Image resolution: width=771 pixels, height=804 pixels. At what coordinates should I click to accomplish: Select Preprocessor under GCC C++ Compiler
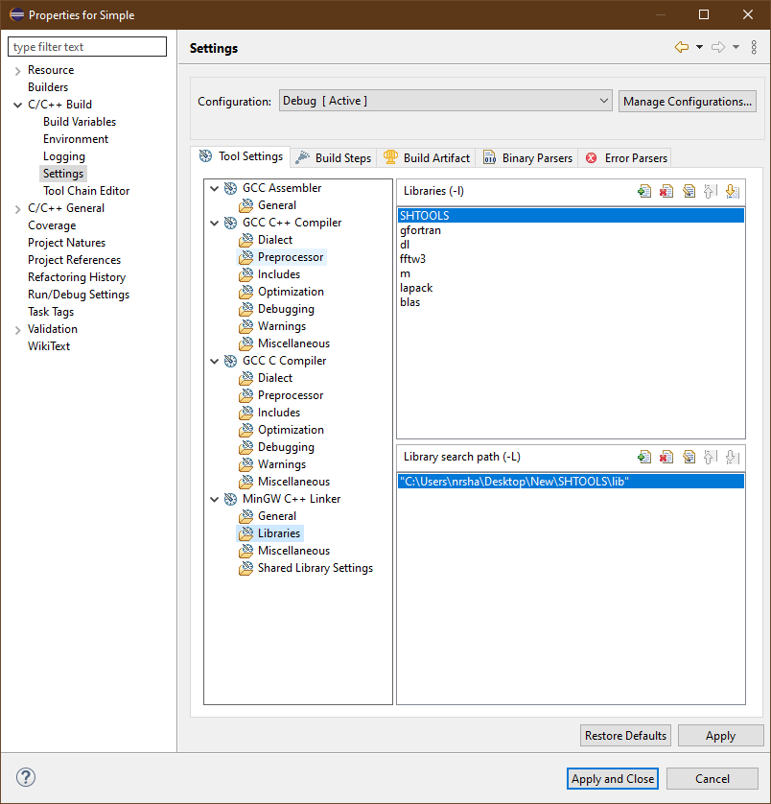click(292, 256)
